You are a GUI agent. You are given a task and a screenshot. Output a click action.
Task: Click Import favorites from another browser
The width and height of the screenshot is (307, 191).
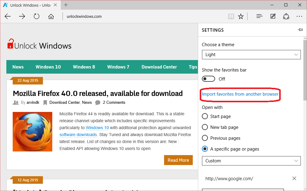[x=240, y=94]
